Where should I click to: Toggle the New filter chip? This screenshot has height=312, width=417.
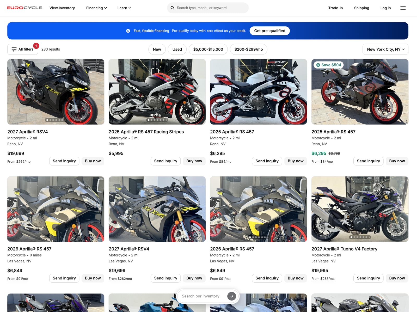coord(157,49)
